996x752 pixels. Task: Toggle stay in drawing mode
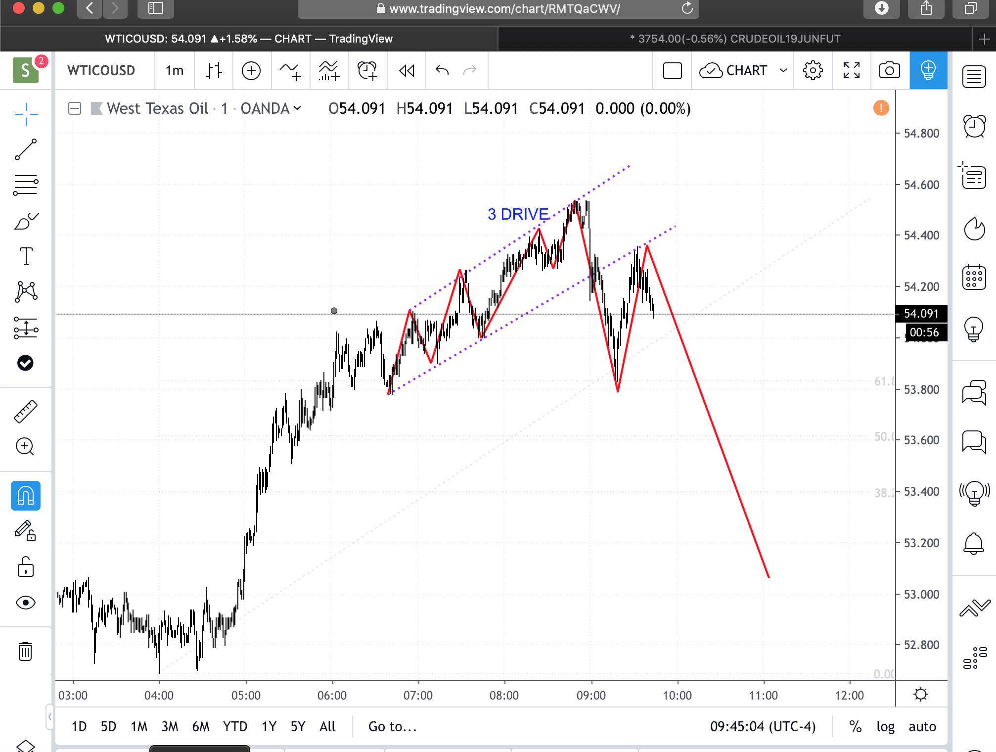click(x=25, y=531)
